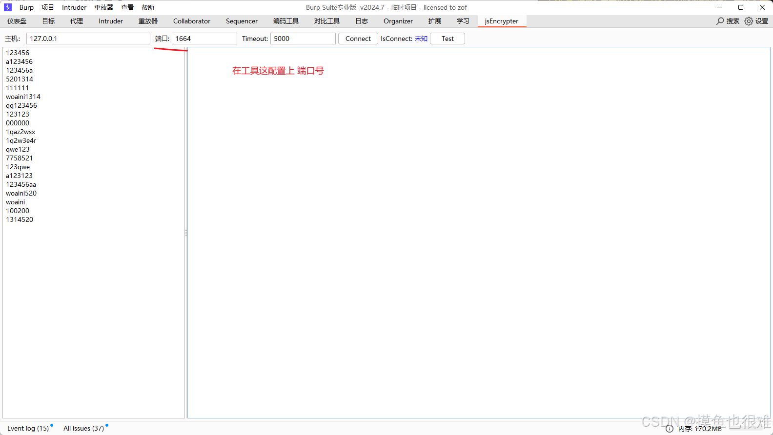Open the 帮助 menu
This screenshot has width=773, height=435.
(x=148, y=7)
